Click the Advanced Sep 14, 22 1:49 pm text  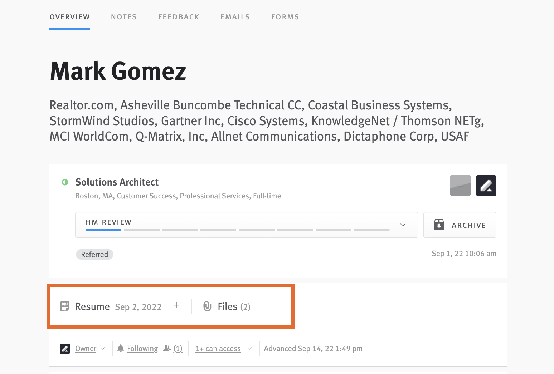pos(313,349)
